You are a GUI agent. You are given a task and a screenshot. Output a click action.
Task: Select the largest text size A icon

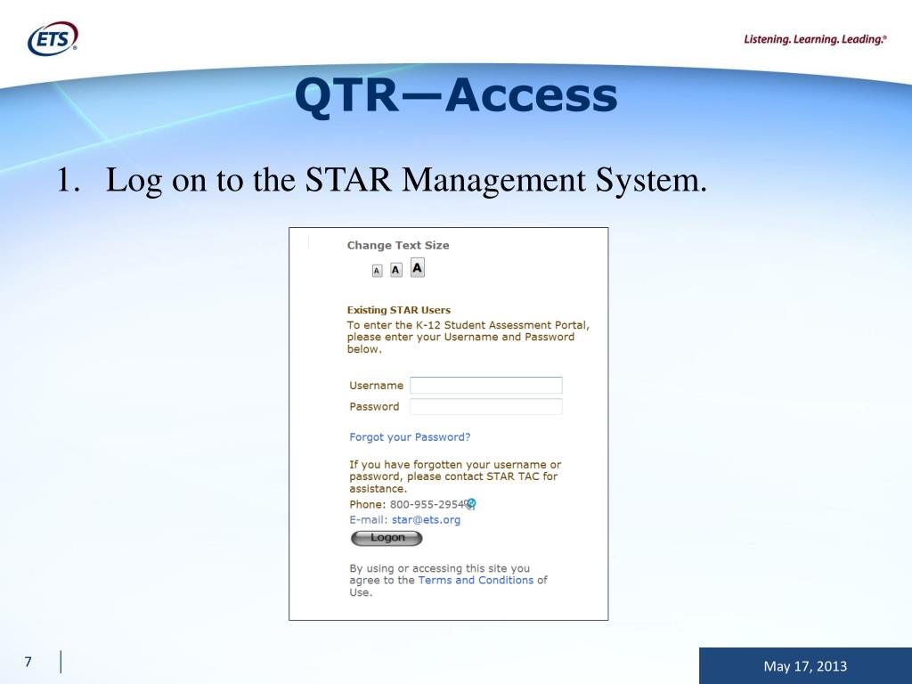417,268
